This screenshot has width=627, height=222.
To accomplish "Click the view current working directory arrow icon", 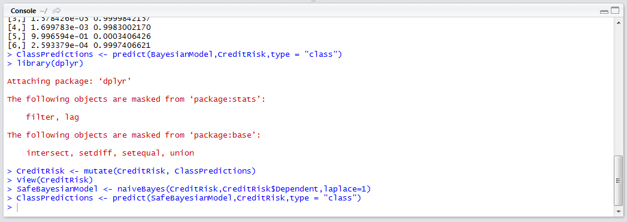I will (x=57, y=10).
